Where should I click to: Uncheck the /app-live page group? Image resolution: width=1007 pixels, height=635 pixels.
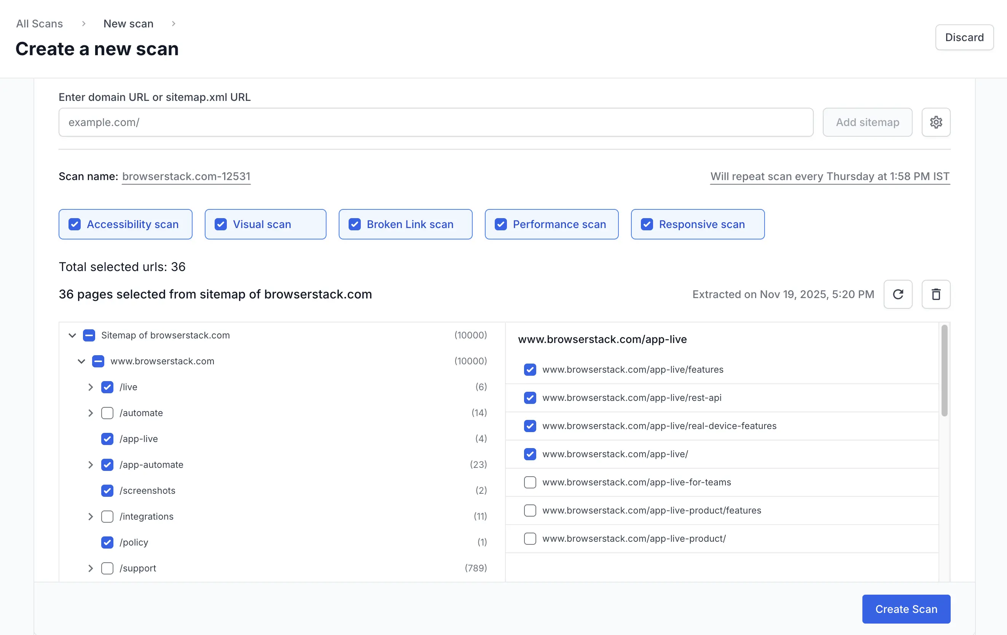(107, 439)
